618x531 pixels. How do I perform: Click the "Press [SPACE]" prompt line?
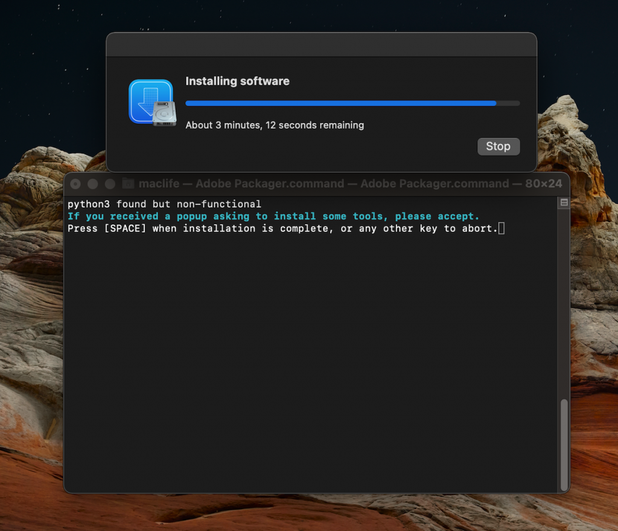[282, 228]
